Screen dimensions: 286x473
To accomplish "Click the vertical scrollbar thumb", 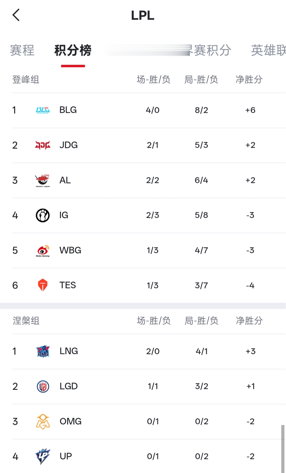I will pyautogui.click(x=283, y=449).
